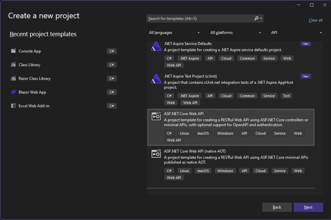Click the Clear all link

click(315, 20)
